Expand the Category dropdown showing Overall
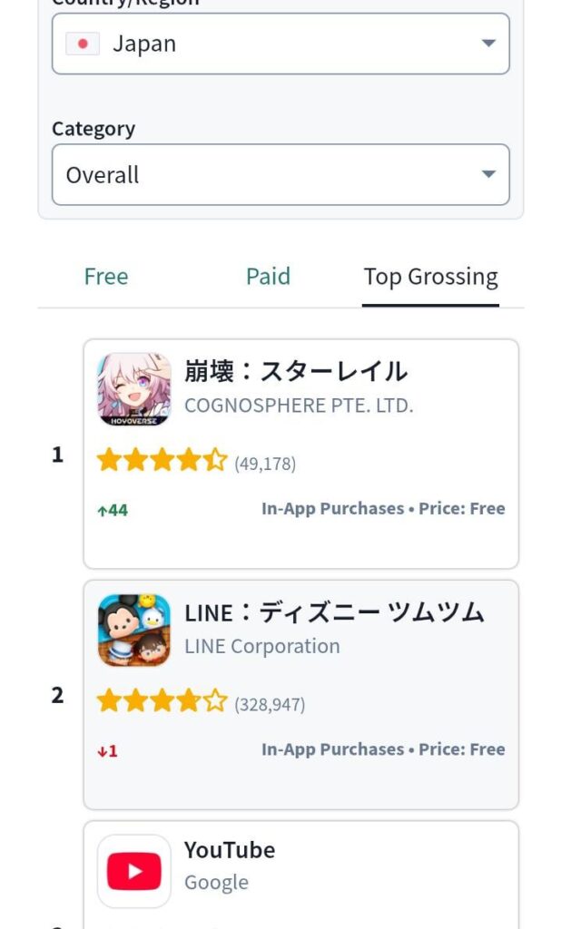 click(280, 174)
